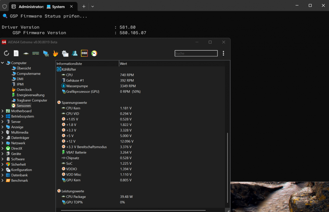Select the Sensoren tree item
The height and width of the screenshot is (212, 329).
click(23, 106)
